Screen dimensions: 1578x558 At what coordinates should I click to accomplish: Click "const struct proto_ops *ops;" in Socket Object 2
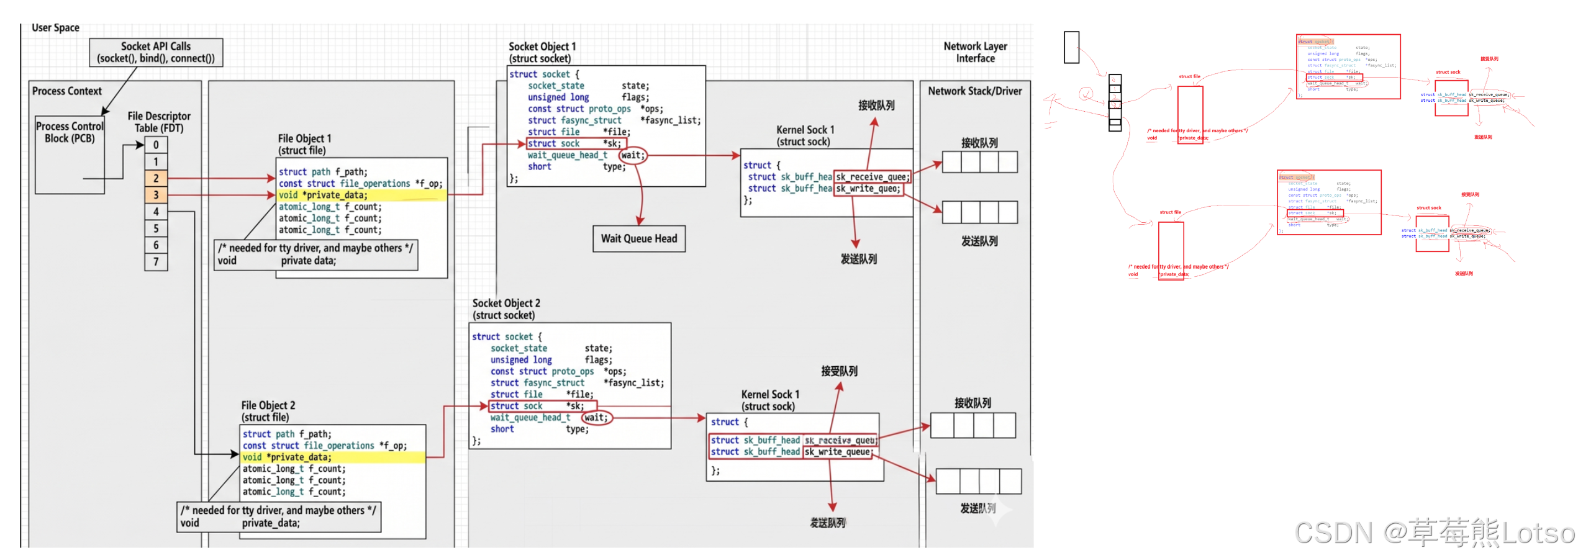[x=558, y=372]
